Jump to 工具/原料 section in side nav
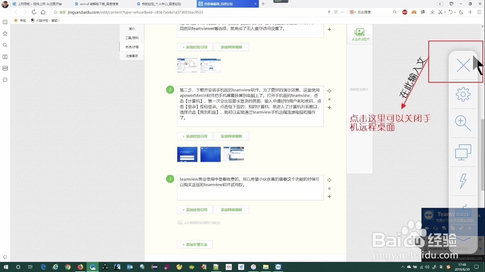 click(132, 38)
